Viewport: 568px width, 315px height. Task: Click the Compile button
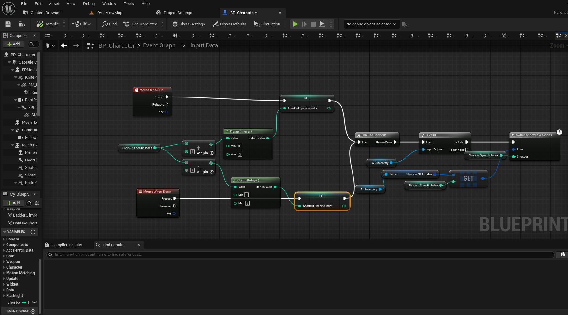(x=48, y=24)
